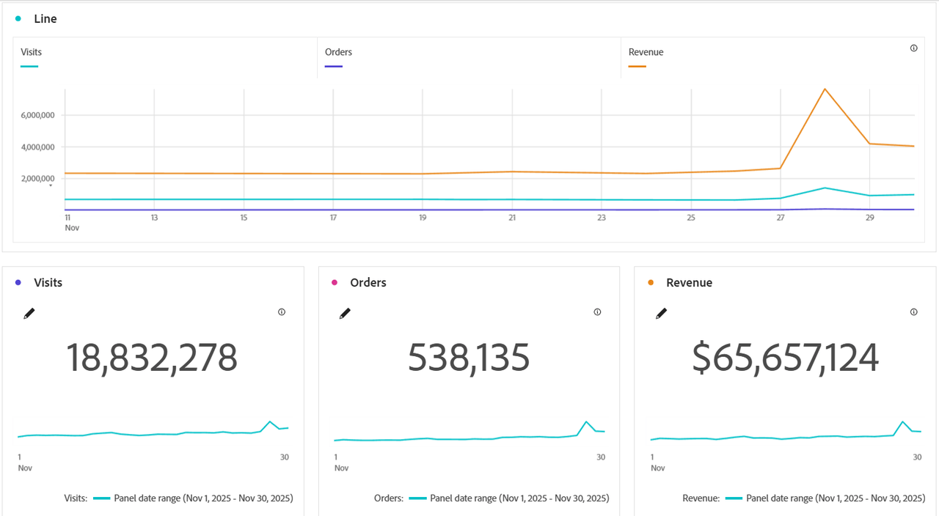
Task: View info icon on Revenue summary panel
Action: (913, 312)
